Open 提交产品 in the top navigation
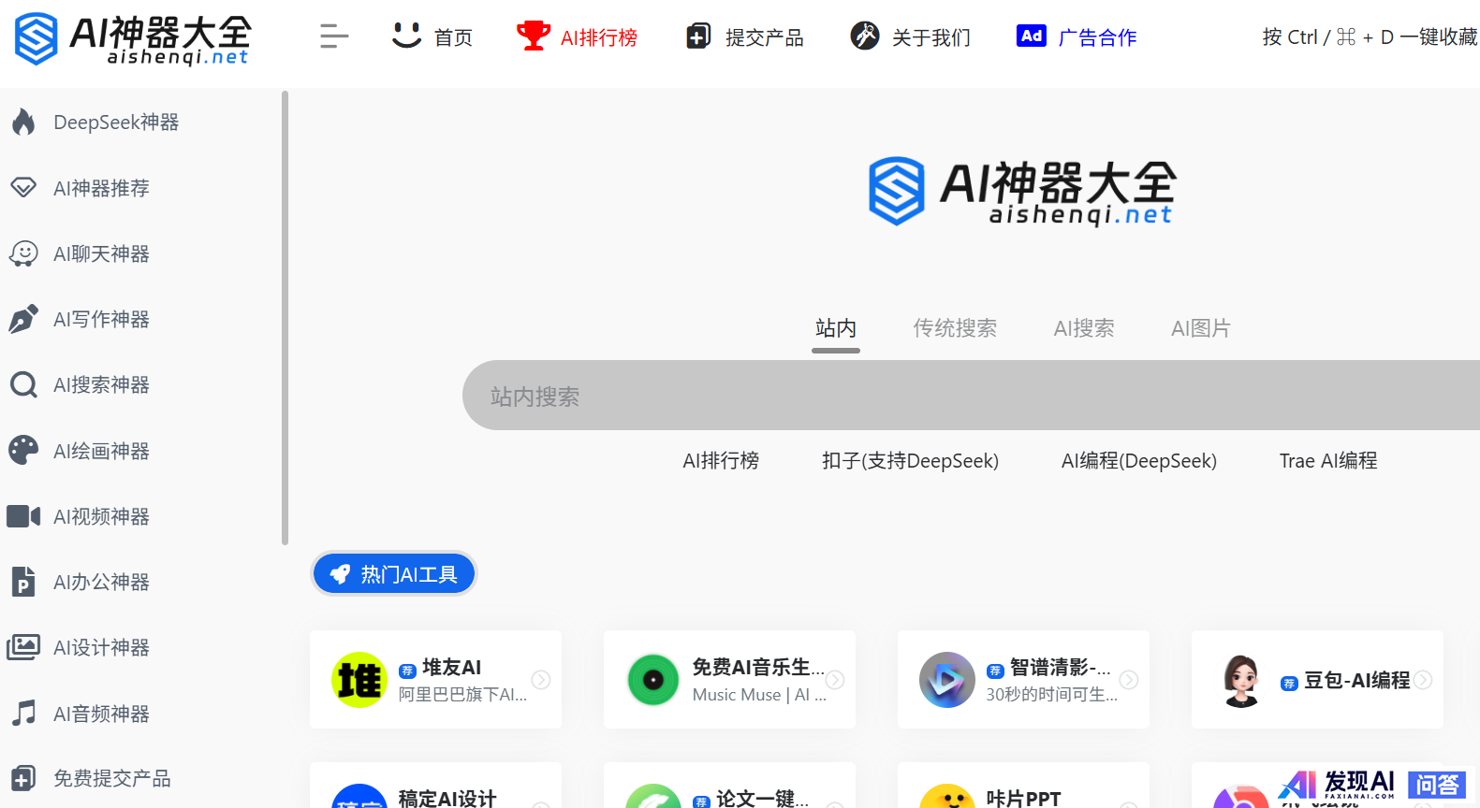 [765, 37]
